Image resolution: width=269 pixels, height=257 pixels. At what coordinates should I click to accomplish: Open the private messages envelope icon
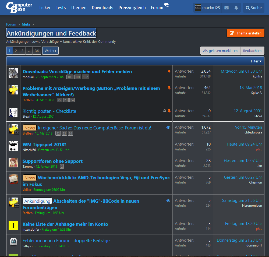(x=226, y=8)
